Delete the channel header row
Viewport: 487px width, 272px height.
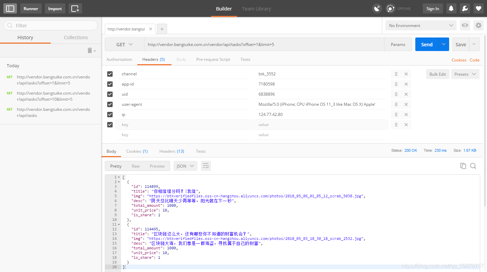[x=406, y=74]
